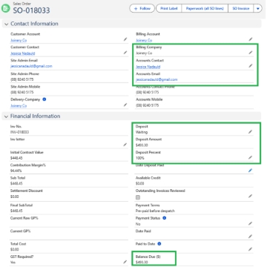Select Pre-paid before despatch payment terms
267x267 pixels.
(x=155, y=211)
